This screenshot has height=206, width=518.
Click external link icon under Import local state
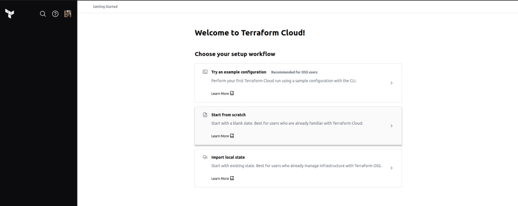(x=232, y=178)
